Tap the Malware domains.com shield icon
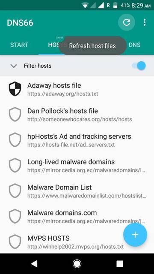 [x=15, y=216]
